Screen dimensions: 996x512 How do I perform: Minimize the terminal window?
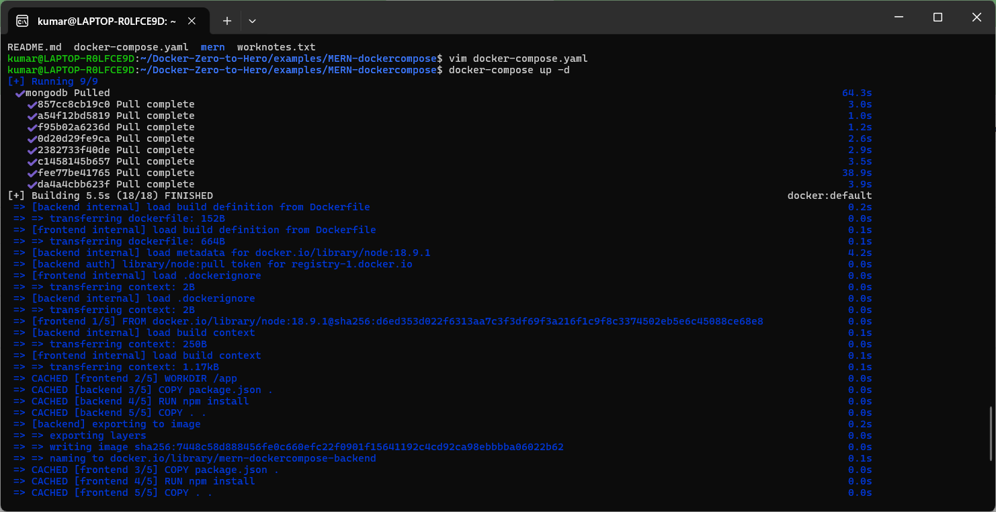point(897,17)
